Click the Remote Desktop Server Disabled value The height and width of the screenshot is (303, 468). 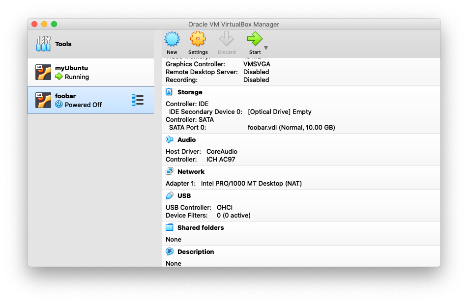click(x=256, y=72)
